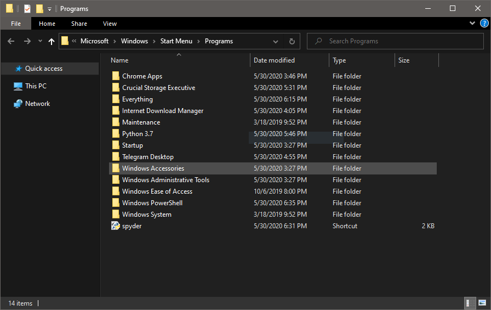Select the Crucial Storage Executive folder icon
The height and width of the screenshot is (310, 491).
pyautogui.click(x=116, y=87)
